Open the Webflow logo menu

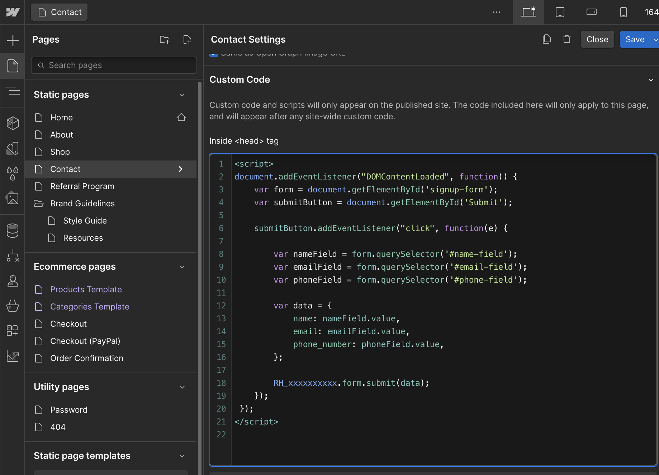[x=13, y=12]
